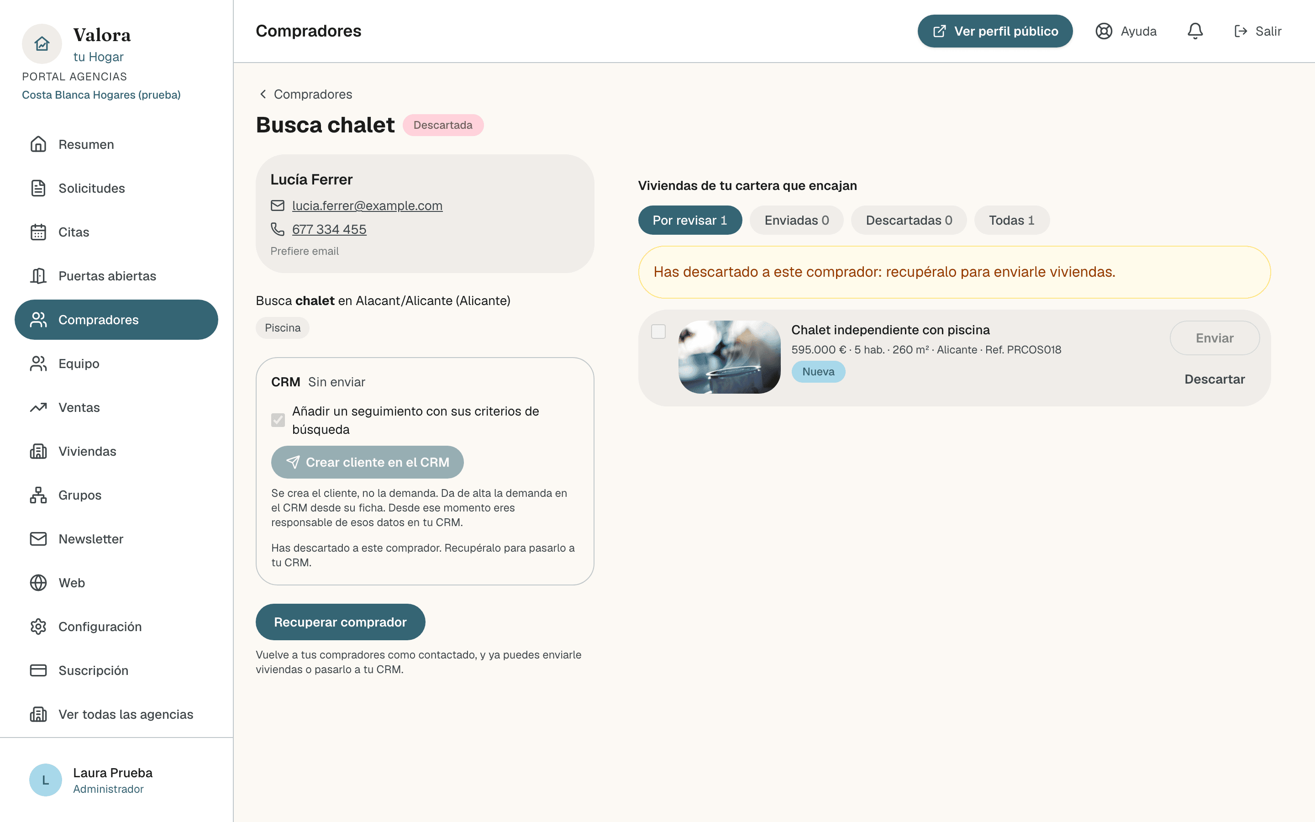Screen dimensions: 1315x822
Task: Click the Valora house logo icon
Action: point(42,43)
